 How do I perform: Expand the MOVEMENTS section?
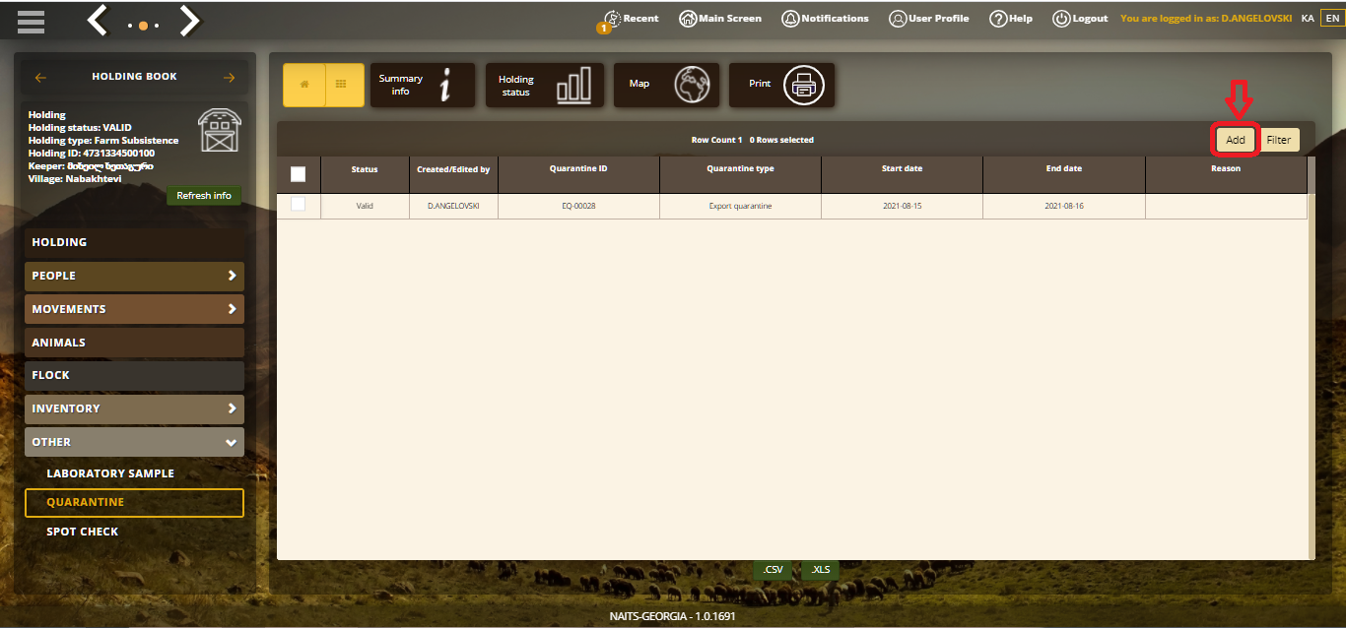point(134,309)
